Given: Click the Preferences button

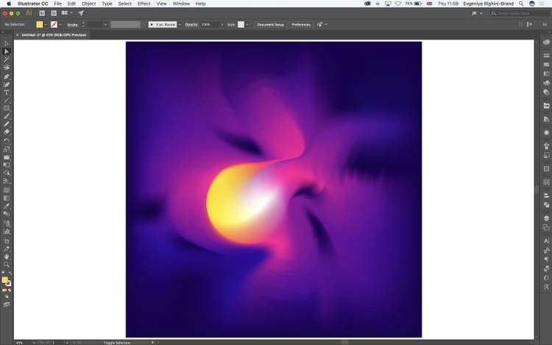Looking at the screenshot, I should pos(301,24).
